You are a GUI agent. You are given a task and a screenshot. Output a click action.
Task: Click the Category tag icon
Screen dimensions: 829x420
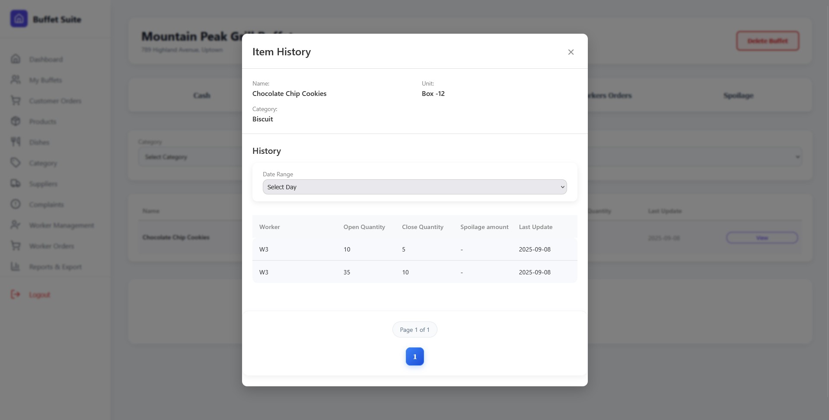point(16,163)
